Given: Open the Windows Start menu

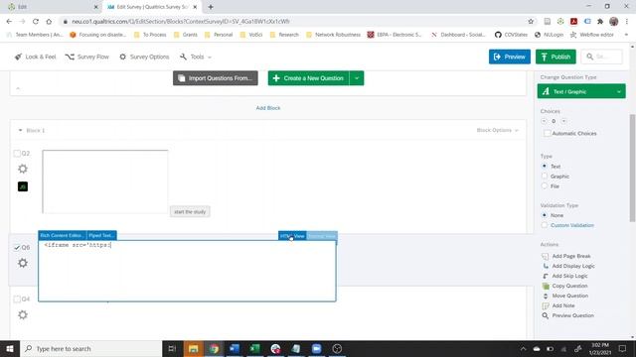Looking at the screenshot, I should [x=10, y=348].
